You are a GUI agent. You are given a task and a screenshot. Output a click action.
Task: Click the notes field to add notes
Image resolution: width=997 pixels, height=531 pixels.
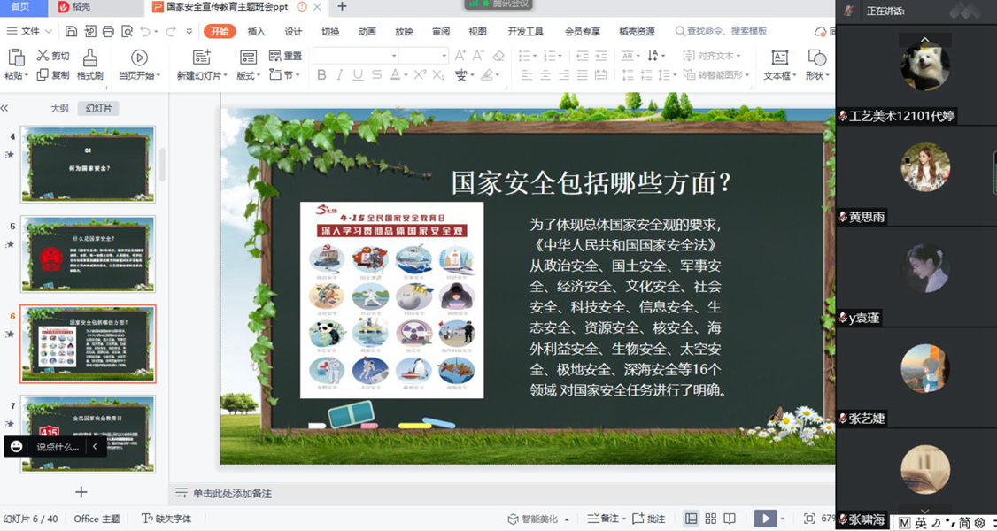(x=232, y=494)
